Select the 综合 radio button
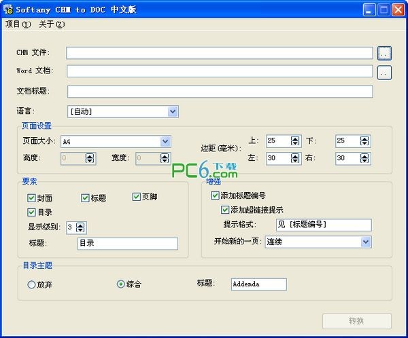408x338 pixels. click(121, 284)
